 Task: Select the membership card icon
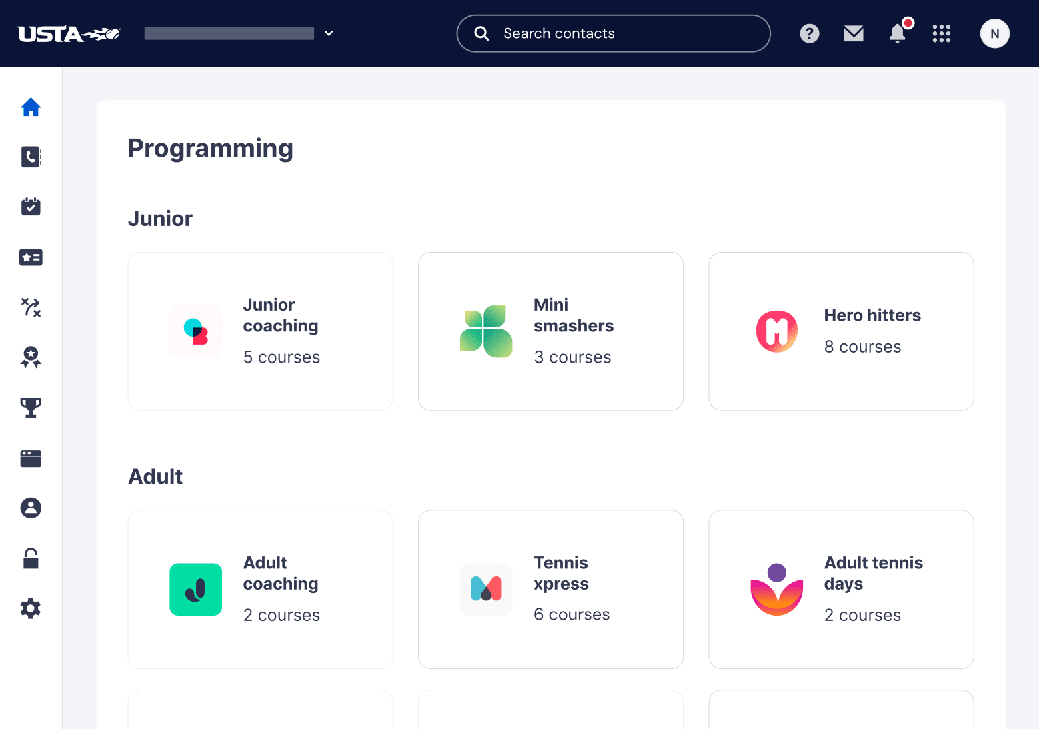click(31, 257)
